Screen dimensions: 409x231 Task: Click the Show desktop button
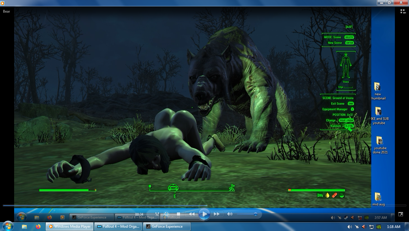point(407,226)
